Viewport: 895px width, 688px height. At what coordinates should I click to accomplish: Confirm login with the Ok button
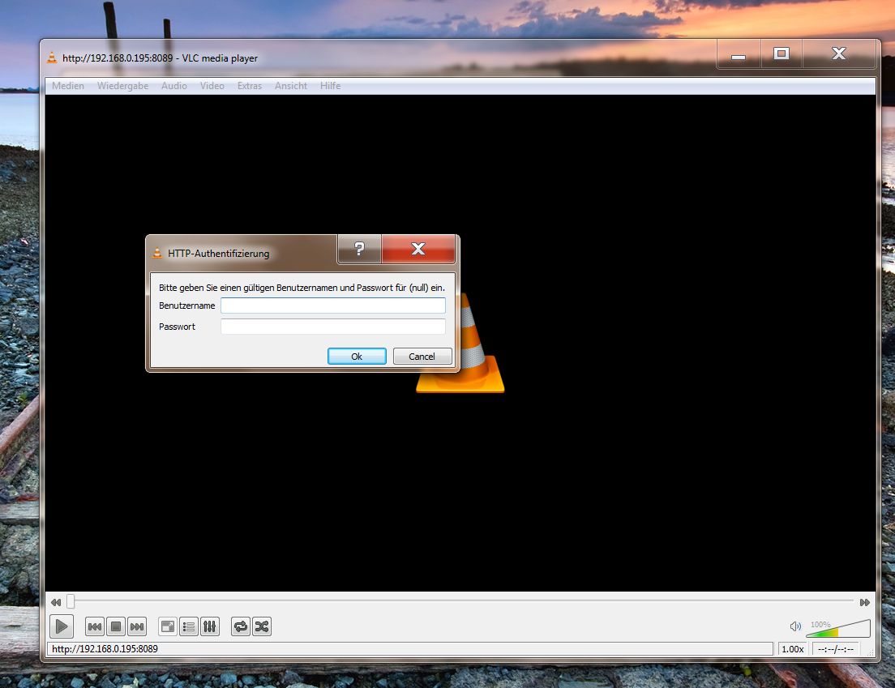[357, 356]
